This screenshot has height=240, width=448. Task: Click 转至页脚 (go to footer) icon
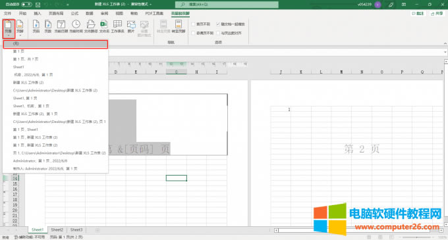pos(179,26)
